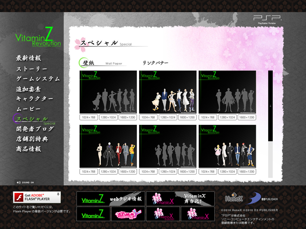306x229 pixels.
Task: Open the wallpaper with white-outfit colored characters
Action: [x=168, y=92]
